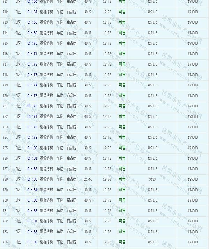209x249 pixels.
Task: Open the C1-173 unit link
Action: [x=32, y=75]
